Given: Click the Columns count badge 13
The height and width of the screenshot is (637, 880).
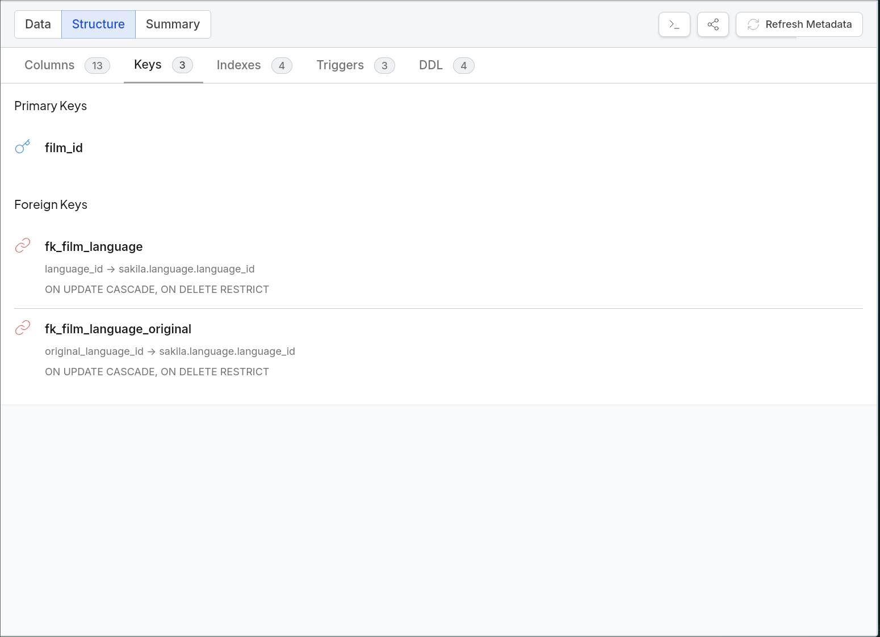Looking at the screenshot, I should (97, 66).
